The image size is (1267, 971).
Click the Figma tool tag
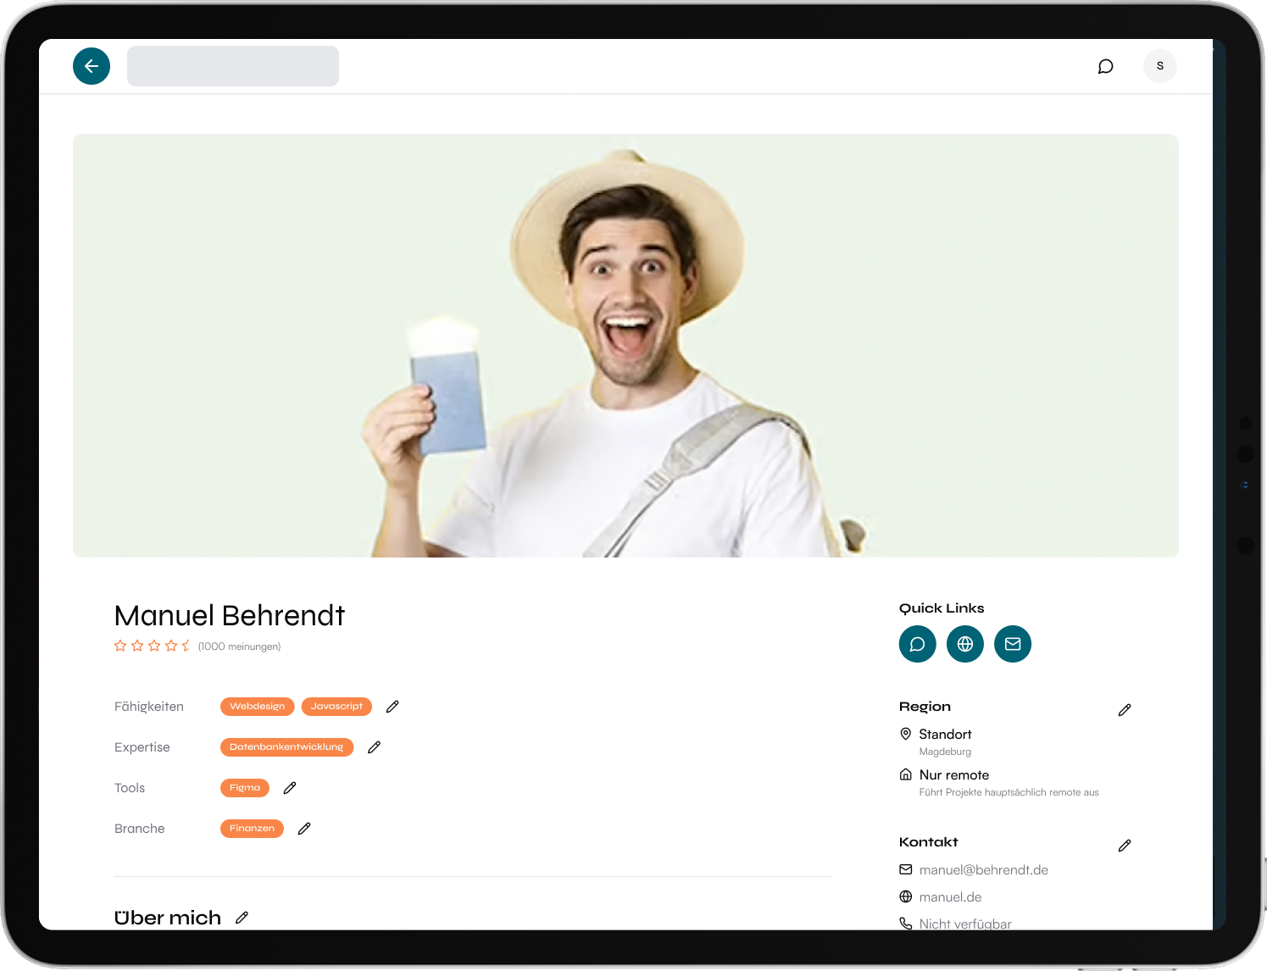[244, 788]
